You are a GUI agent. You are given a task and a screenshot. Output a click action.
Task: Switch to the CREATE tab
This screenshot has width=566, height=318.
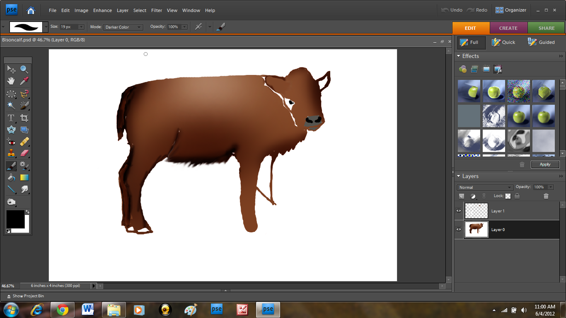(508, 28)
